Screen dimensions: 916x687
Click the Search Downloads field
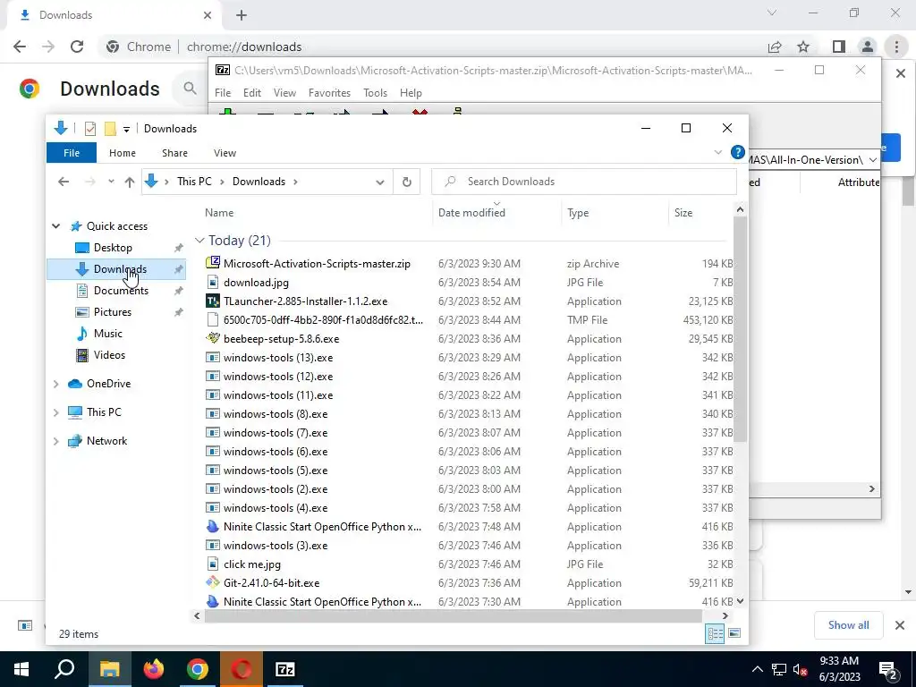click(x=583, y=182)
